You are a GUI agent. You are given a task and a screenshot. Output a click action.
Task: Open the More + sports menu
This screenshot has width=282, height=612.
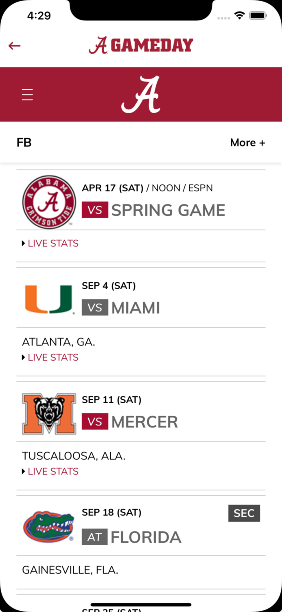click(248, 142)
